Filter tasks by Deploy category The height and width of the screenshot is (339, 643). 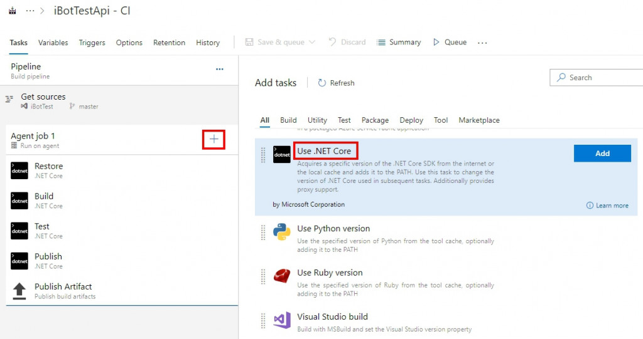click(x=411, y=120)
